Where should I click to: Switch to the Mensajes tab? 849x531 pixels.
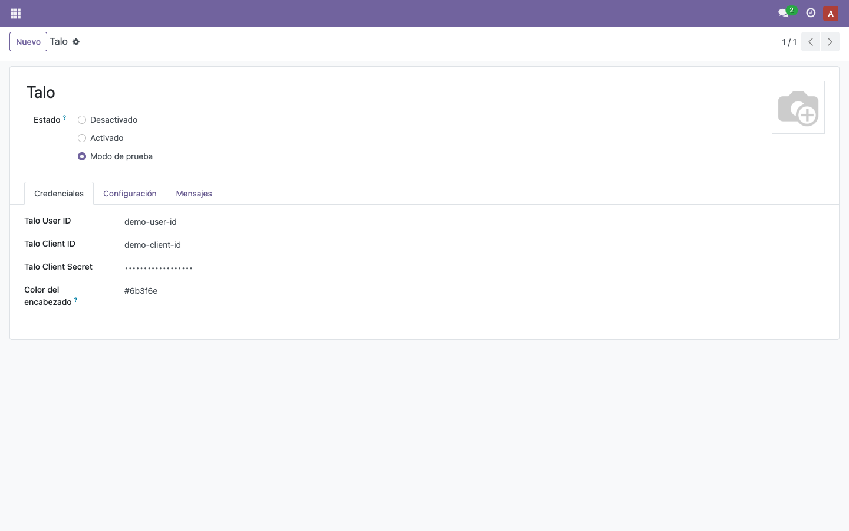pyautogui.click(x=194, y=194)
